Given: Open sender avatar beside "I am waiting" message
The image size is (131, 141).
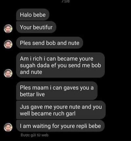Looking at the screenshot, I should pos(8,127).
